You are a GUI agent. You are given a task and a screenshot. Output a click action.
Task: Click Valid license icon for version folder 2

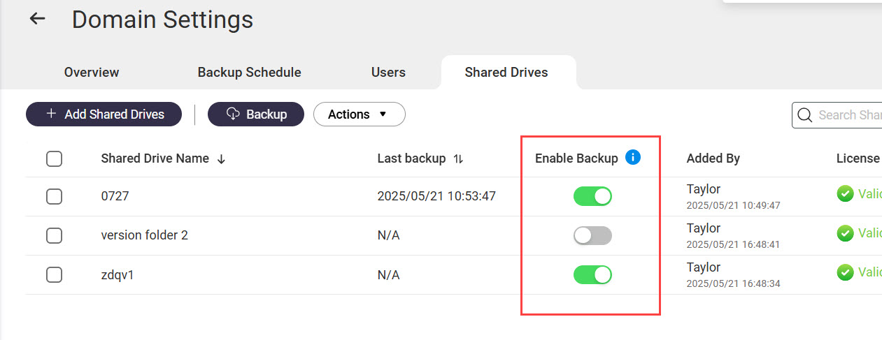[845, 233]
